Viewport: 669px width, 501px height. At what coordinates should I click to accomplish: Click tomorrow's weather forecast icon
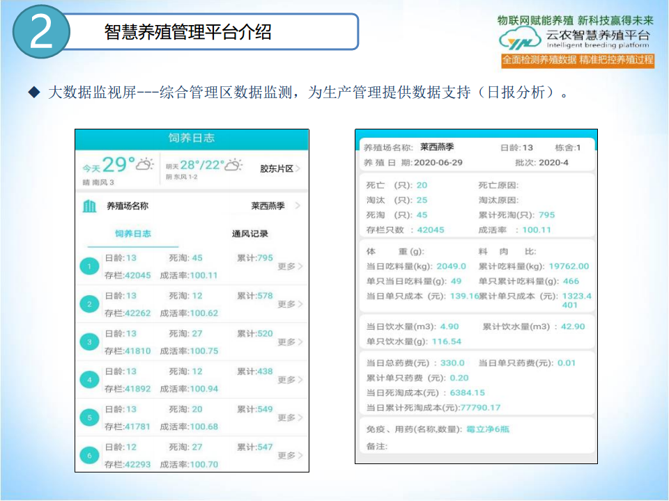[233, 166]
